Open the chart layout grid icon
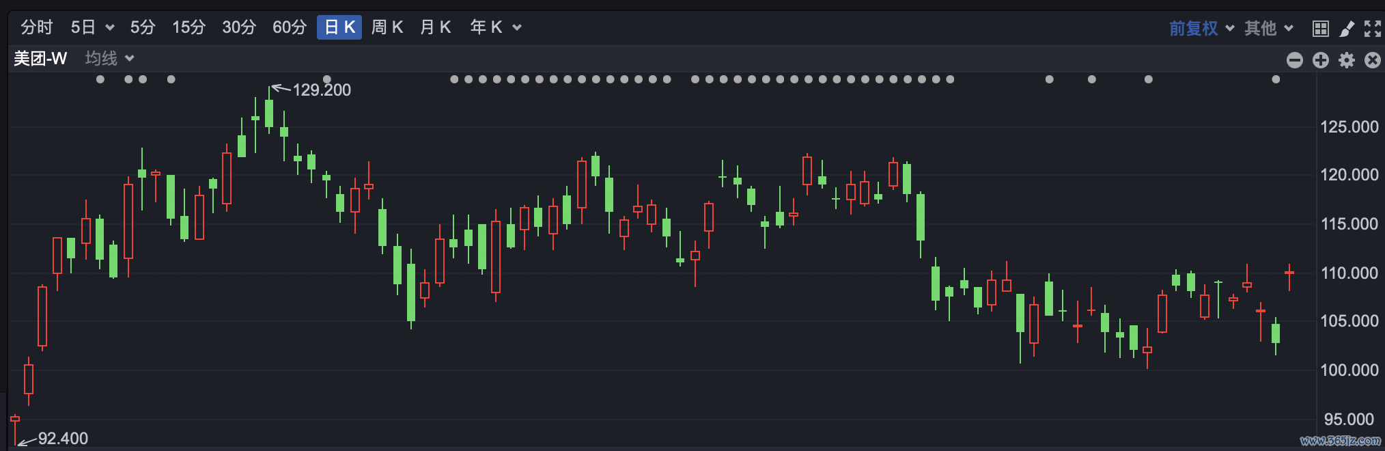 click(1321, 29)
